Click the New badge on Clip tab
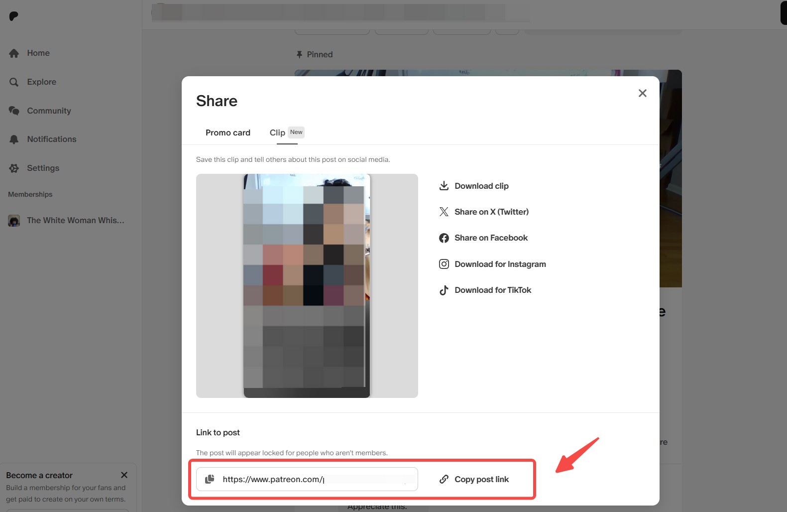The height and width of the screenshot is (512, 787). pyautogui.click(x=296, y=132)
